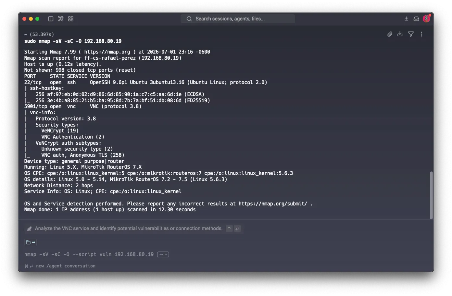
Task: Click the sparkle icon beside the Analyze suggestion
Action: tap(30, 228)
